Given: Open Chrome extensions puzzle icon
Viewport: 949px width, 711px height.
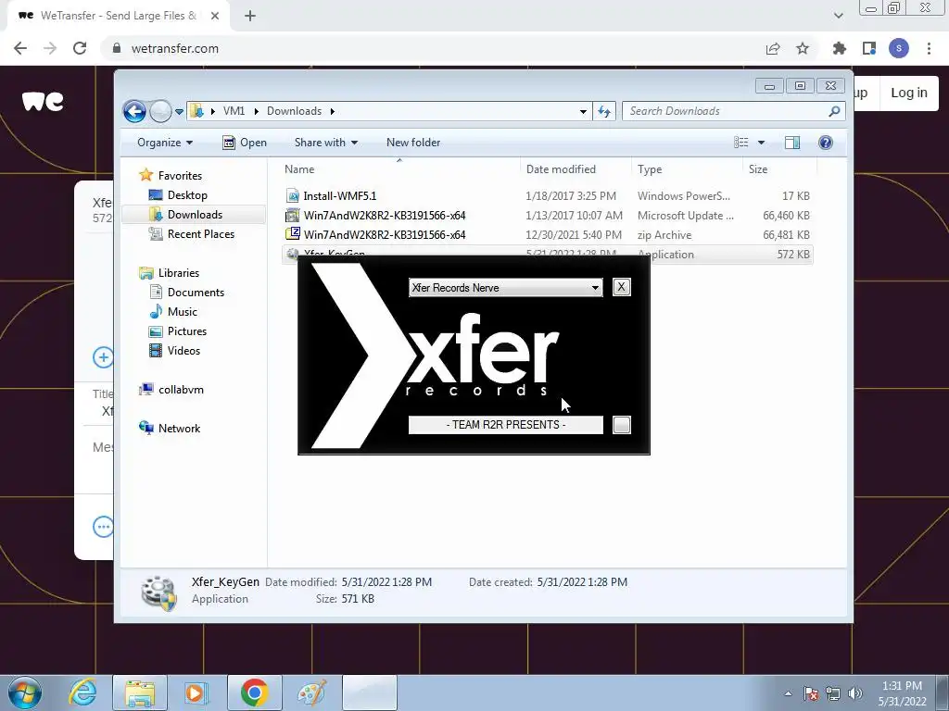Looking at the screenshot, I should pyautogui.click(x=840, y=48).
